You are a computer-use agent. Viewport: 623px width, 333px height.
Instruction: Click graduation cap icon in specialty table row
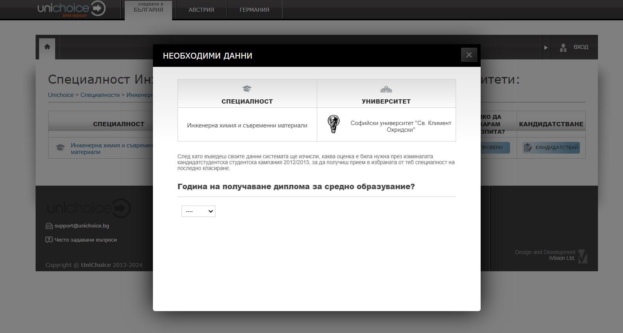point(60,148)
